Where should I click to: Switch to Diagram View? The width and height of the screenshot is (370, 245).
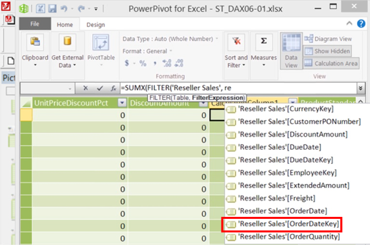(328, 38)
